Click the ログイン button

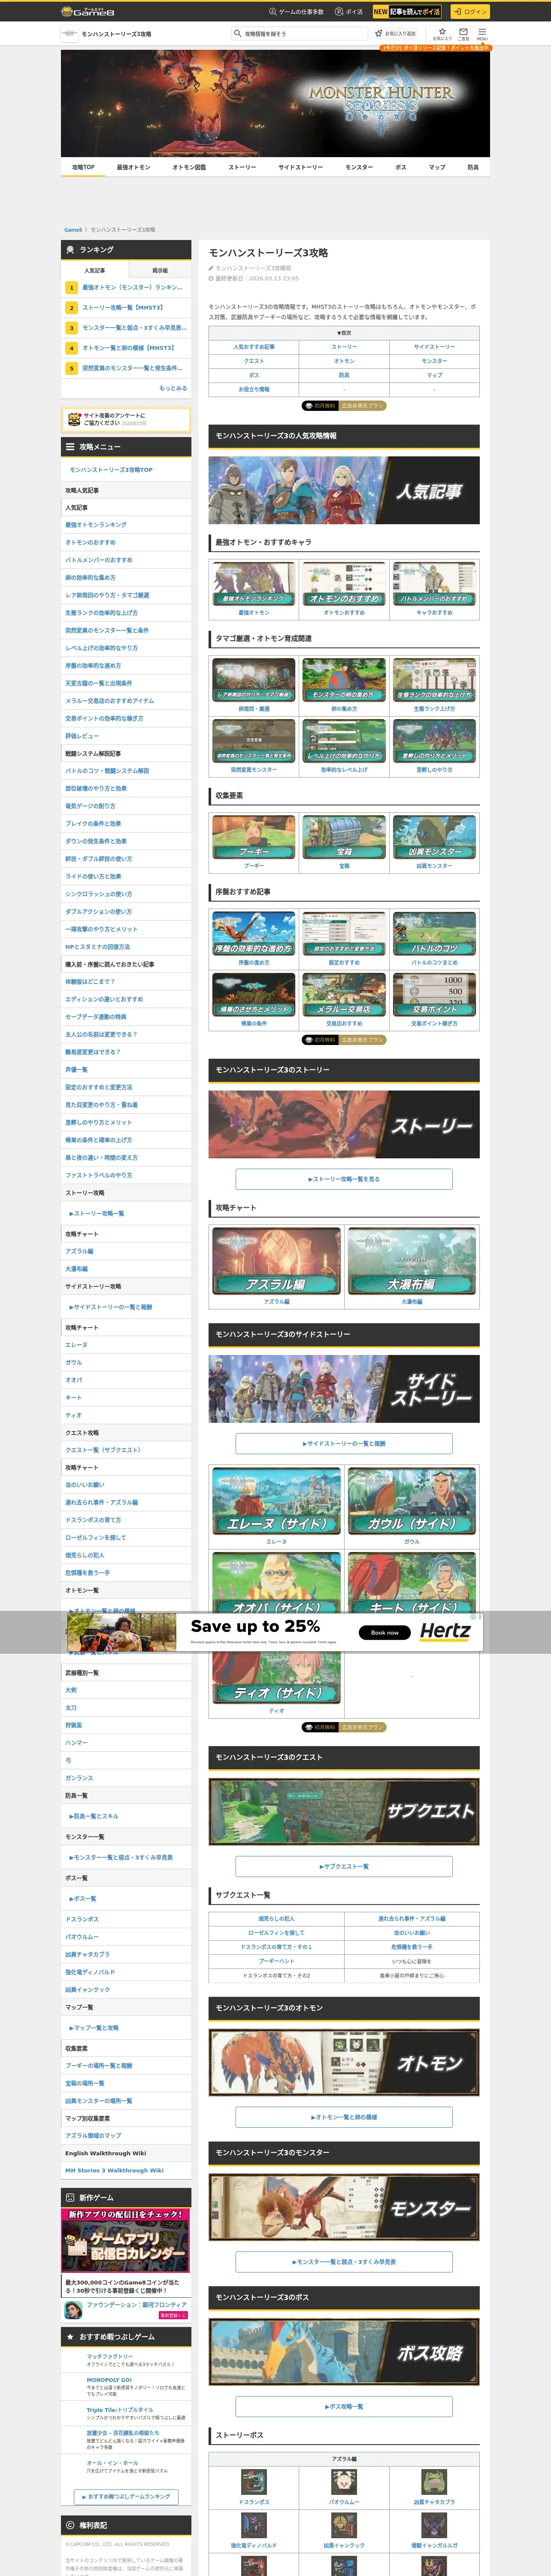(469, 12)
